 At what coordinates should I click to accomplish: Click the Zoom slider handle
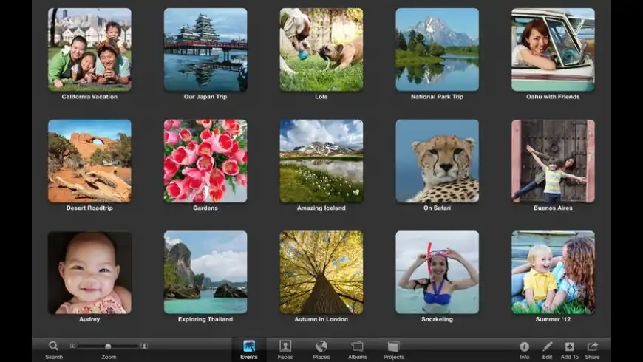[x=108, y=346]
